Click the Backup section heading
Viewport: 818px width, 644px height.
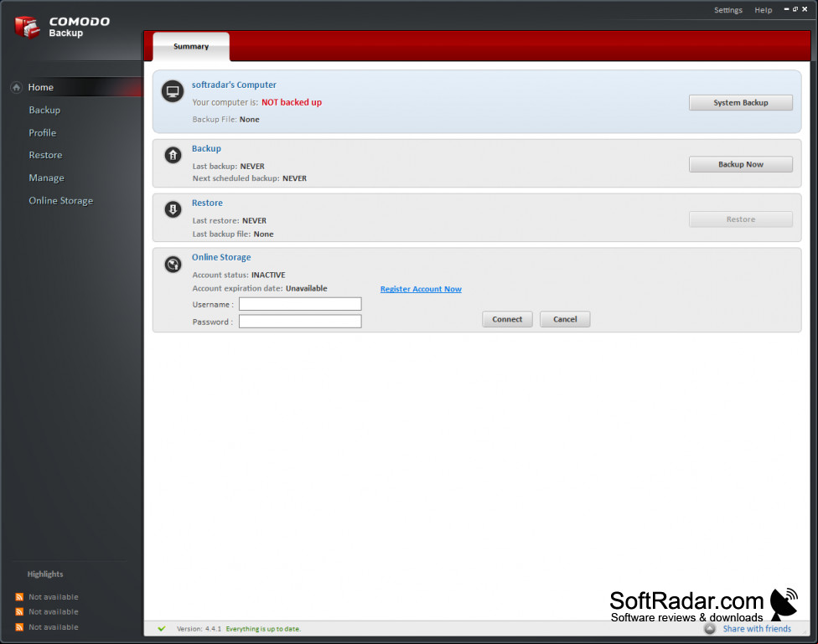click(x=206, y=148)
